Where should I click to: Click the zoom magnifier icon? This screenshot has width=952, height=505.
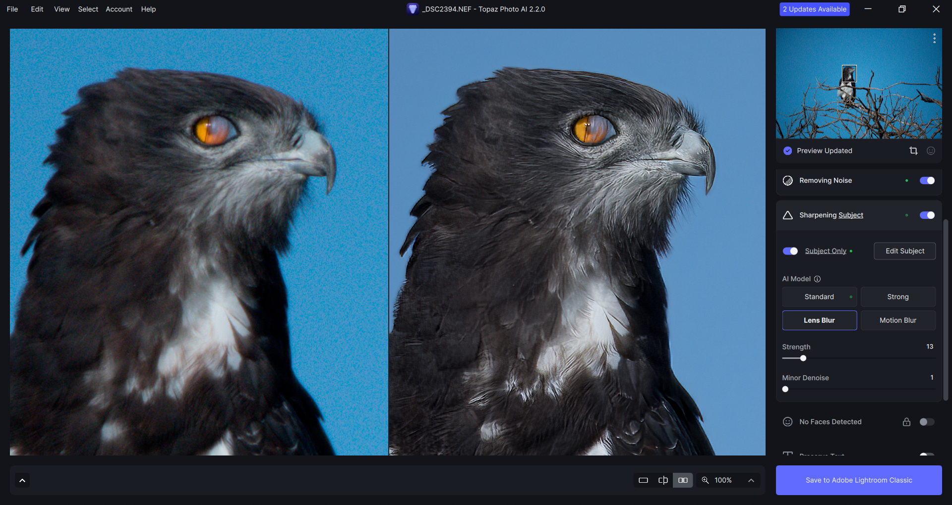point(705,480)
